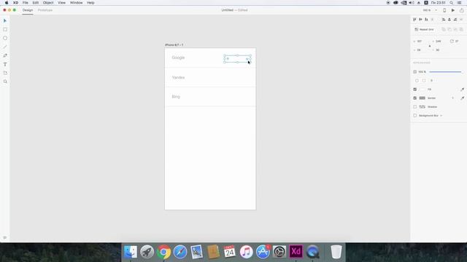Open the File menu
Screen dimensions: 467x262
point(26,3)
